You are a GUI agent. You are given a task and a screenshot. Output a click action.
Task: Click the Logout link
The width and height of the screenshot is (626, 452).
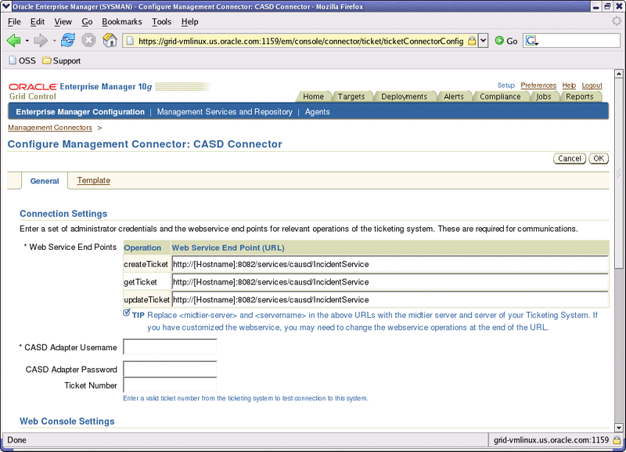(592, 85)
